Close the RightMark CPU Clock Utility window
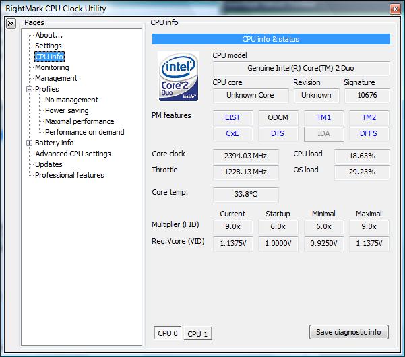This screenshot has width=405, height=357. click(395, 9)
